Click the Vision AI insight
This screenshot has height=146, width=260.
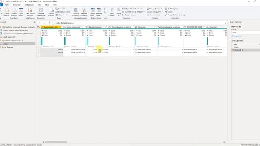coord(169,12)
